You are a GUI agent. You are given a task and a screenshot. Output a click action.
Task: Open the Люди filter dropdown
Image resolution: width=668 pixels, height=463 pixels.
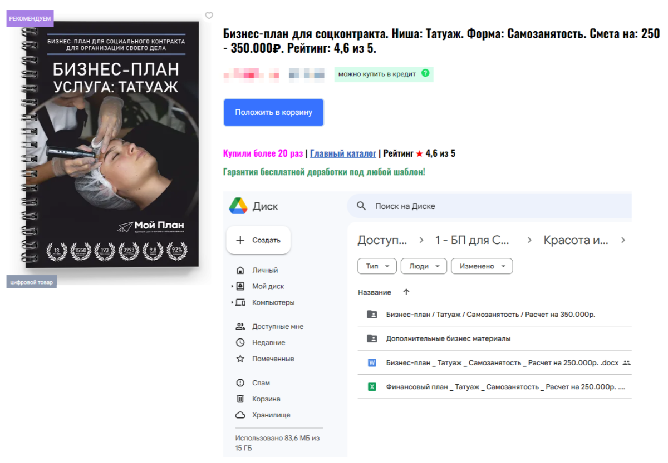424,266
